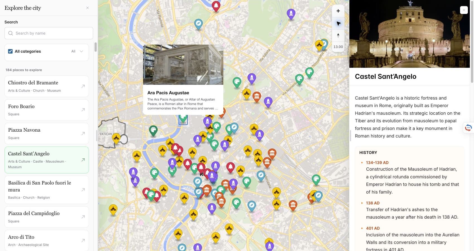This screenshot has width=474, height=251.
Task: Open arrow icon on Piazza Navona card
Action: point(83,134)
